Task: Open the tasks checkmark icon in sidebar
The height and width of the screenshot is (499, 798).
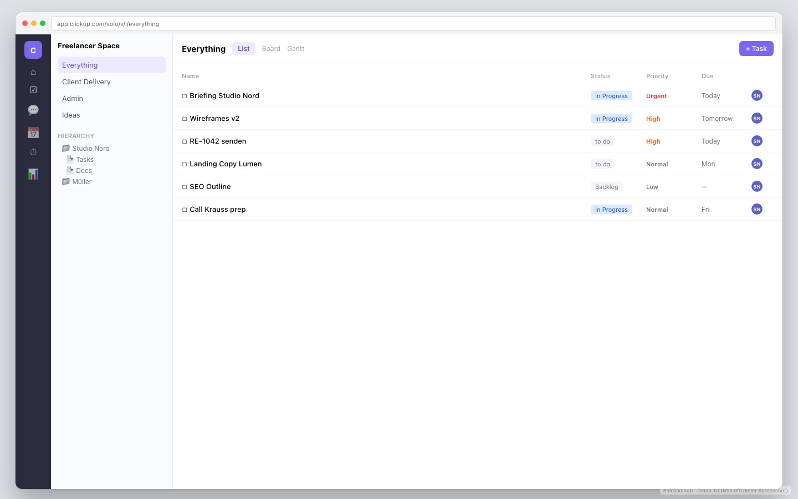Action: click(33, 90)
